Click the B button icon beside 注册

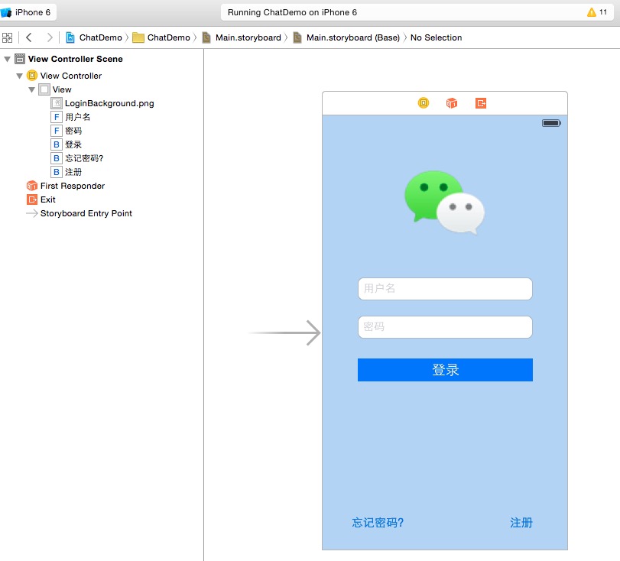pyautogui.click(x=57, y=172)
